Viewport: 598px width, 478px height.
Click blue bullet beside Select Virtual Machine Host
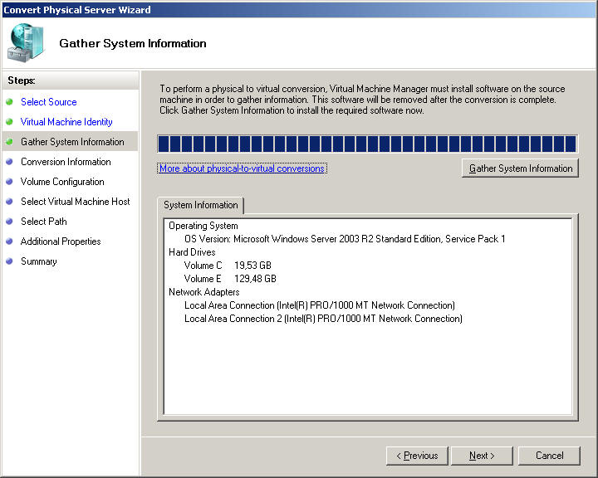(x=10, y=202)
